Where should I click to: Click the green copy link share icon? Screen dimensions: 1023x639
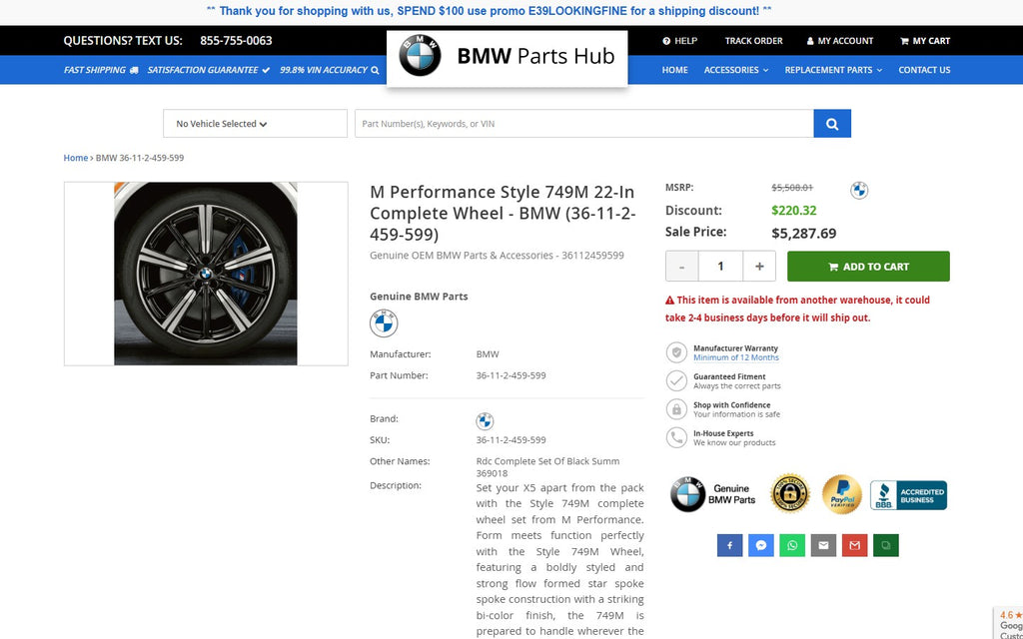(x=886, y=546)
